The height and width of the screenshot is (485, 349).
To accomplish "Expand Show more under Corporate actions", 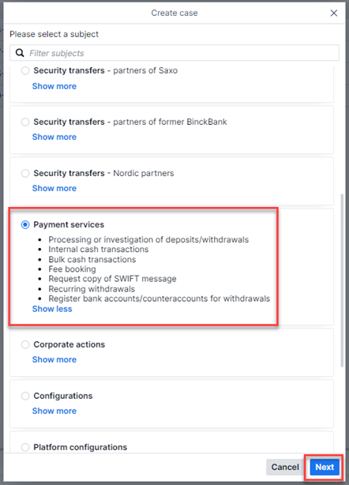I will click(x=54, y=359).
